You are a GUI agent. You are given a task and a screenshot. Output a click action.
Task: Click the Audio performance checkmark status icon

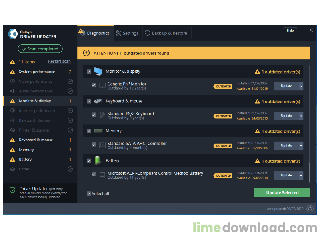[x=70, y=91]
